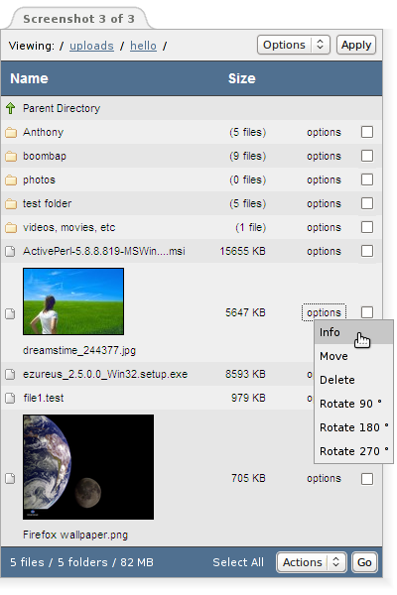Open the photos folder name
Screen dimensions: 397x595
pos(39,179)
